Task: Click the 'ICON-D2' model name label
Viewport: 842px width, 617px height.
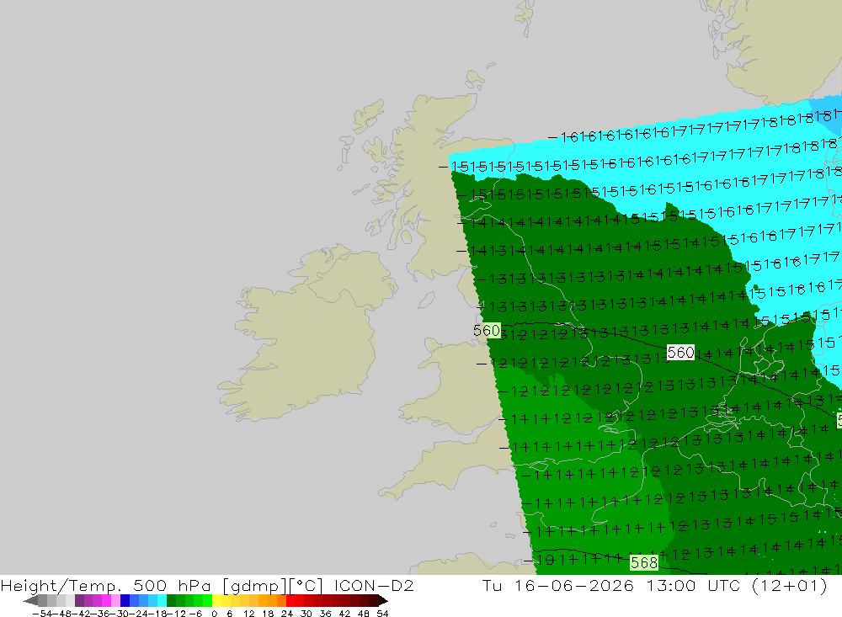Action: pos(374,585)
